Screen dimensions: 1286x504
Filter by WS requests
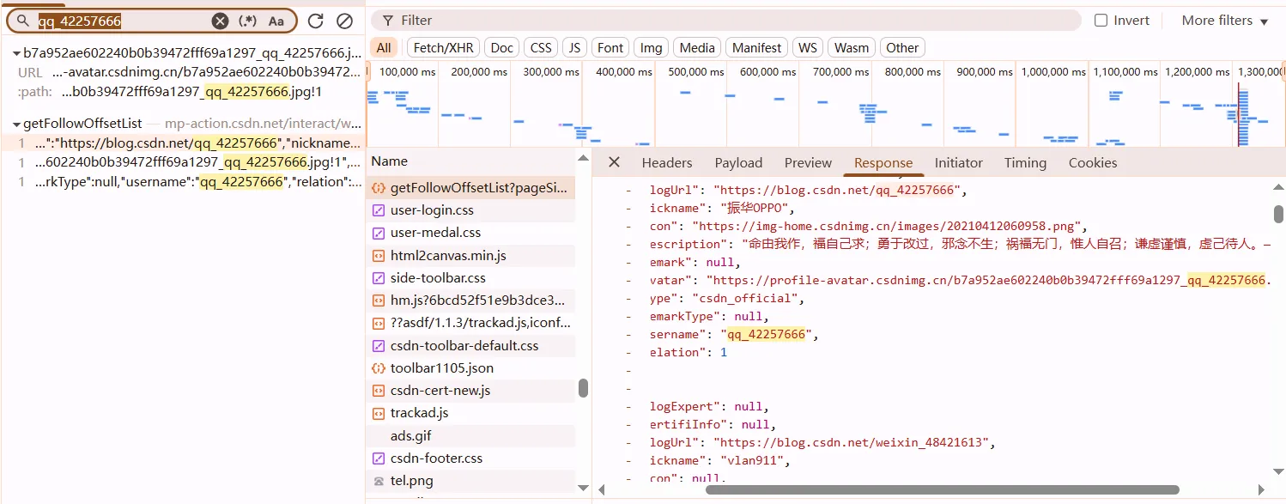coord(808,48)
